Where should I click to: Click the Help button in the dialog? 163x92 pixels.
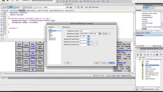pos(67,63)
